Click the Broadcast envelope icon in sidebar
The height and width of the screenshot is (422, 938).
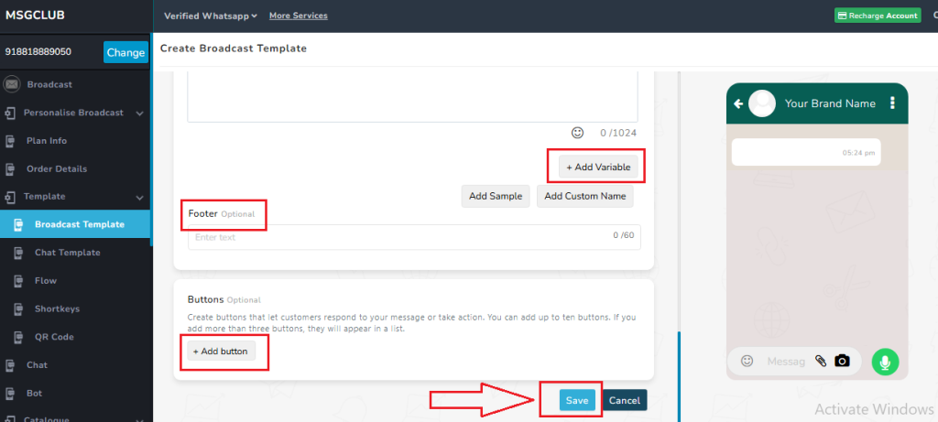point(12,84)
